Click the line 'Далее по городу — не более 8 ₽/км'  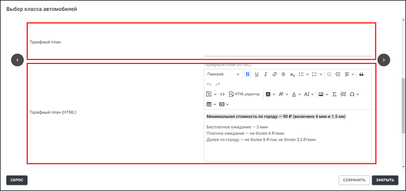[262, 140]
